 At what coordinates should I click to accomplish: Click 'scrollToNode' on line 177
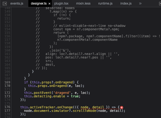84,111
